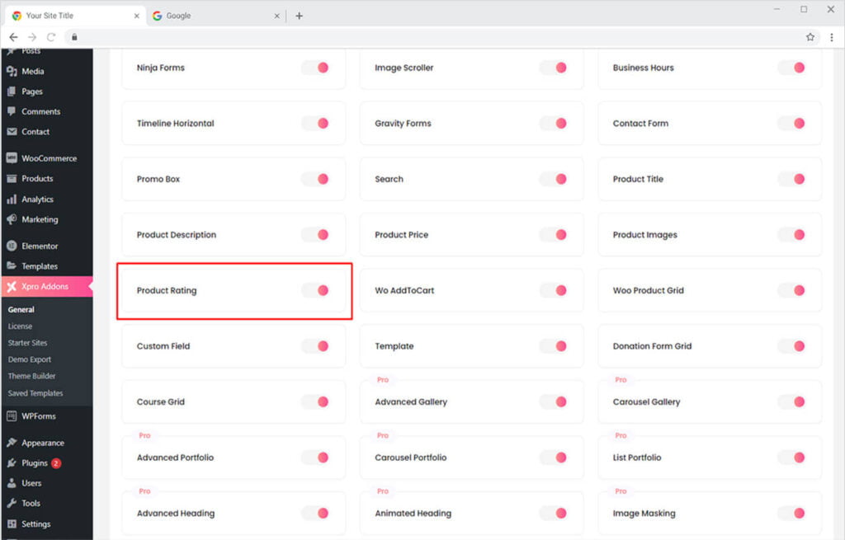Image resolution: width=845 pixels, height=540 pixels.
Task: Open Elementor via its sidebar icon
Action: (x=12, y=247)
